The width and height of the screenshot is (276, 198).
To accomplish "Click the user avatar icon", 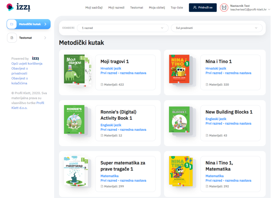I will [x=224, y=8].
